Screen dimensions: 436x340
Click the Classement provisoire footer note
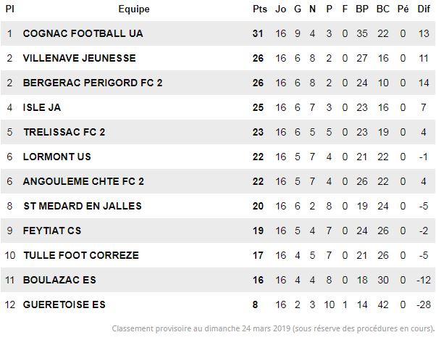click(273, 328)
